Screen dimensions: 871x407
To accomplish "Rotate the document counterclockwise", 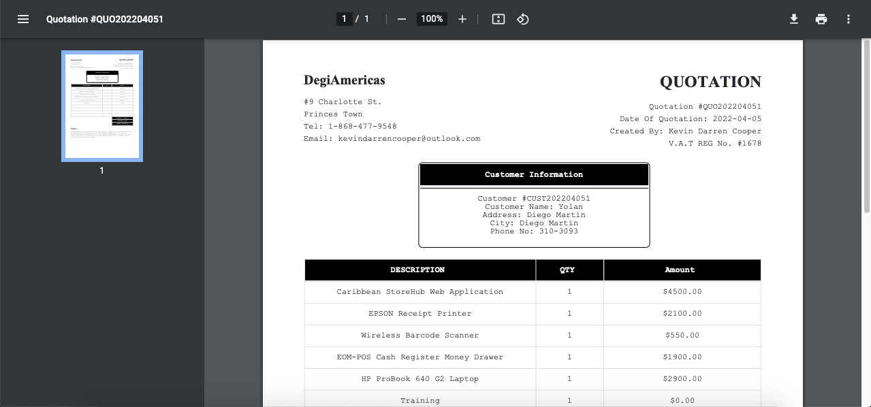I will pos(523,19).
